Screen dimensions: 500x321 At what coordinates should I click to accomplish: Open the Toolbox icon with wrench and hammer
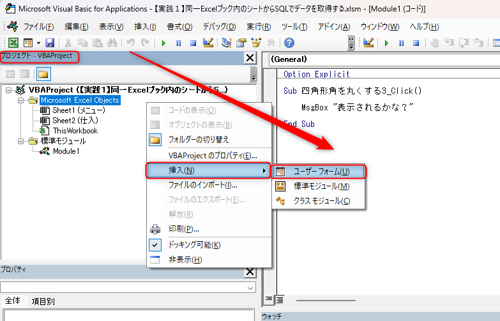(271, 42)
